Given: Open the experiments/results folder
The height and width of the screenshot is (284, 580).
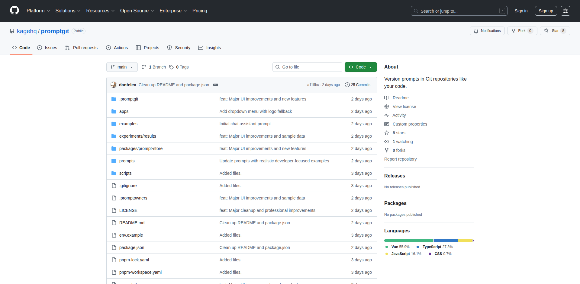Looking at the screenshot, I should [137, 136].
